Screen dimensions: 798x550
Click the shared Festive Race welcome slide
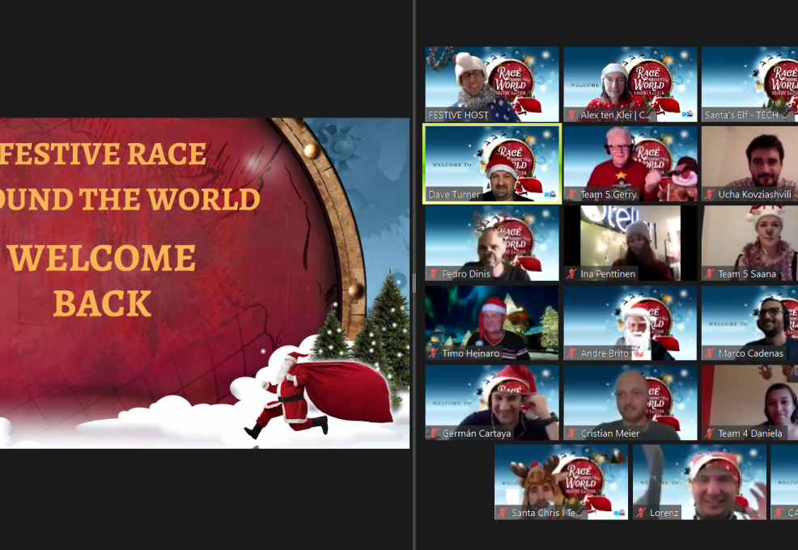[x=204, y=282]
